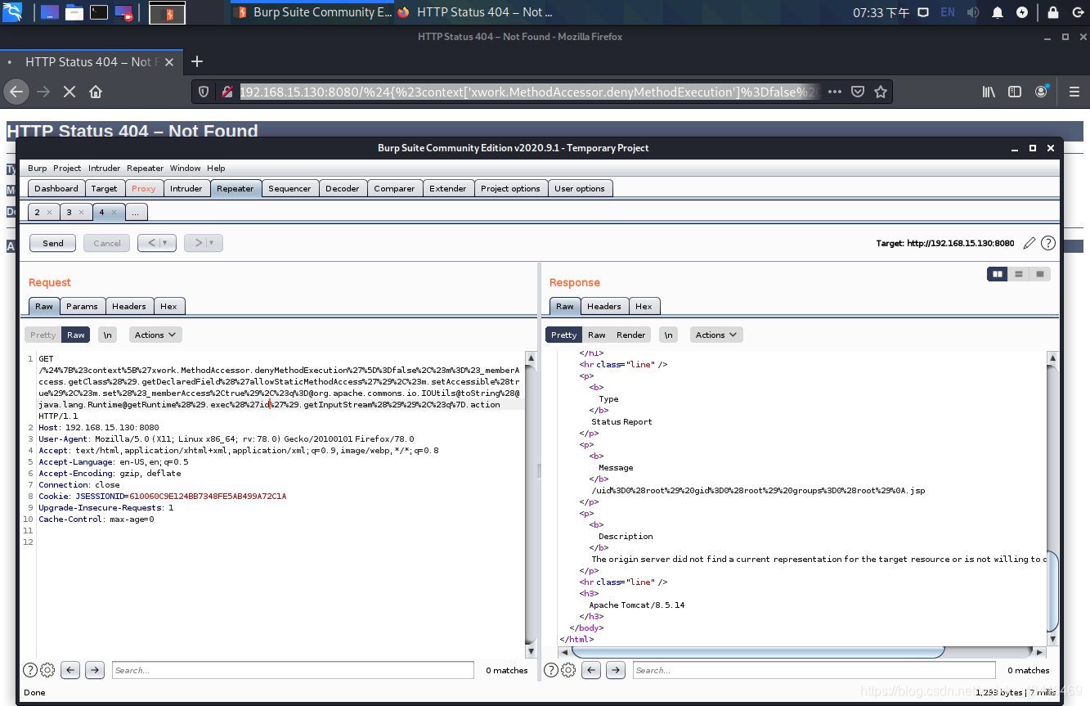Stop the Firefox page load

tap(70, 92)
